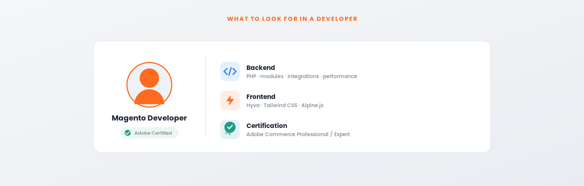The image size is (584, 186).
Task: Click the Backend heading
Action: [x=261, y=68]
